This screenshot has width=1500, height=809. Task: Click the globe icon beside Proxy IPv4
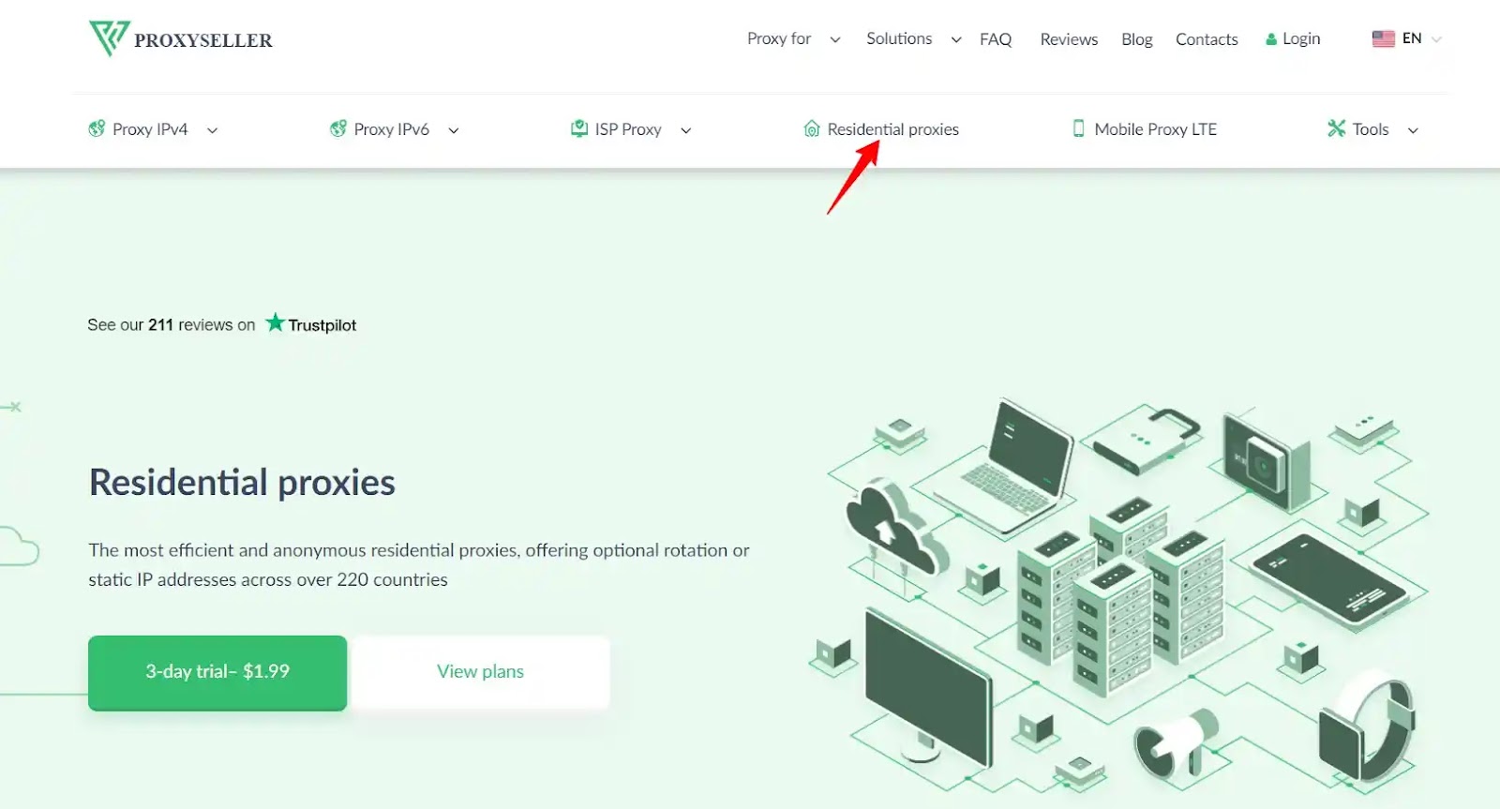[x=97, y=129]
